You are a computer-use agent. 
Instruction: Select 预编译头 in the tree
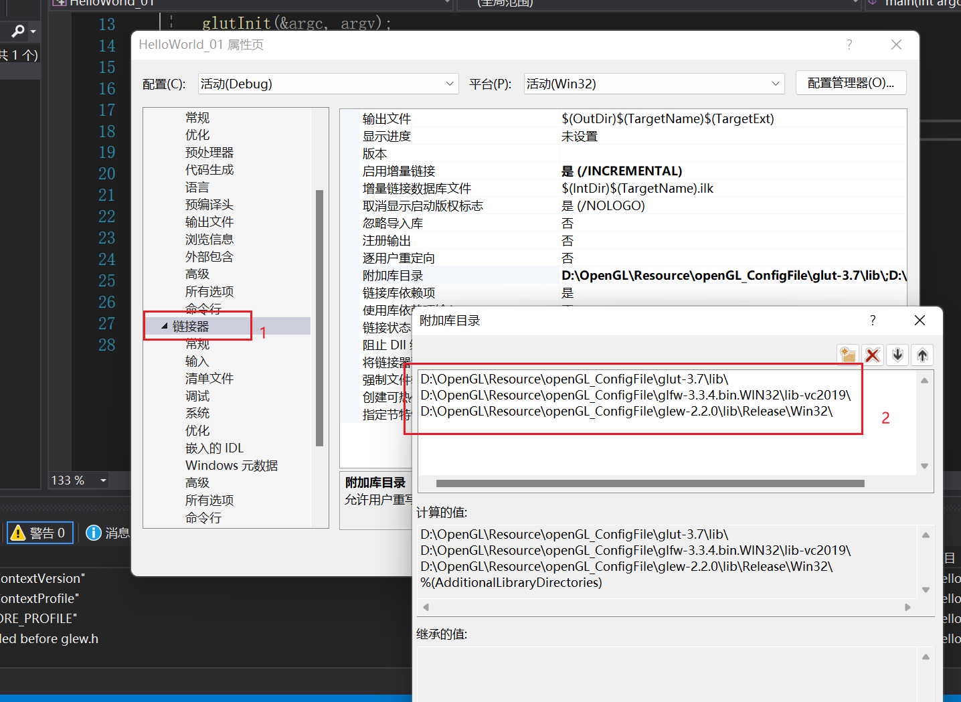pos(209,205)
